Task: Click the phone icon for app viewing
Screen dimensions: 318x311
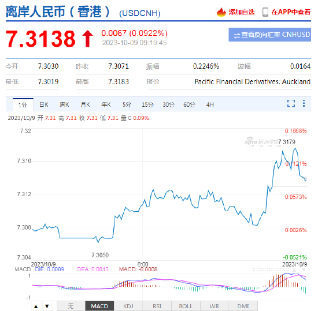Action: tap(265, 12)
